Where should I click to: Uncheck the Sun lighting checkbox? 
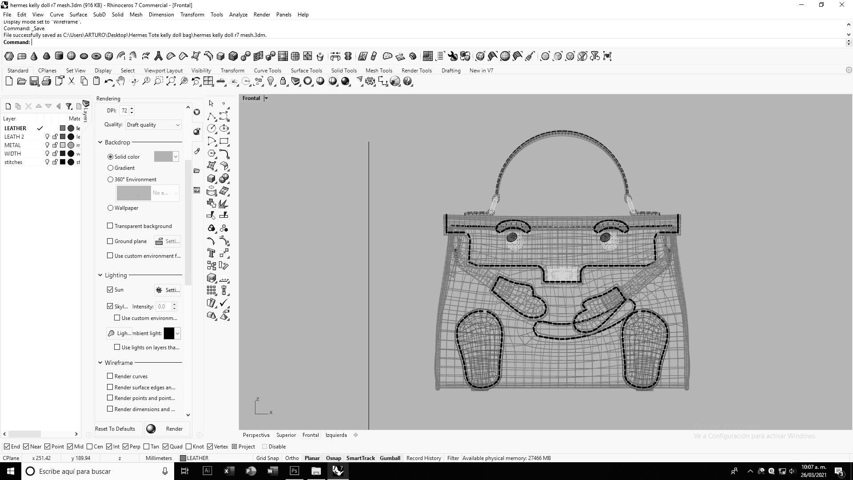pos(110,289)
